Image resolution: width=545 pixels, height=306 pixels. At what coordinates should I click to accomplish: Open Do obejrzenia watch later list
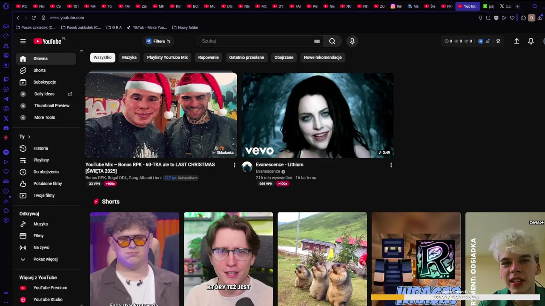pos(46,172)
